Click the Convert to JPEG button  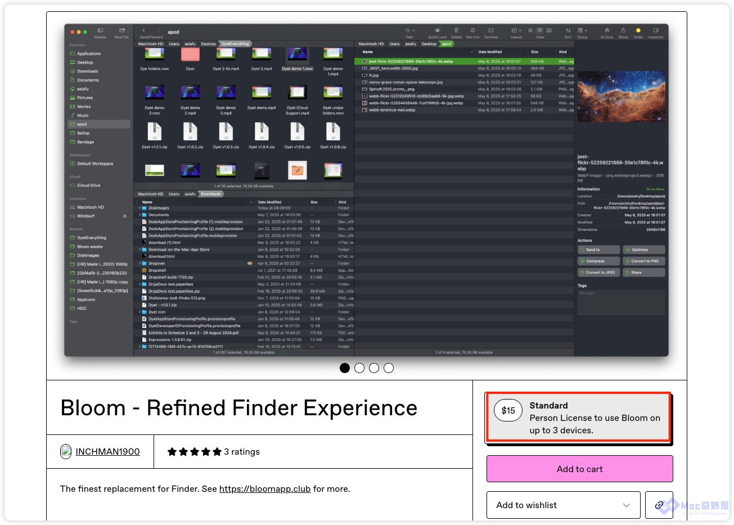pos(598,272)
